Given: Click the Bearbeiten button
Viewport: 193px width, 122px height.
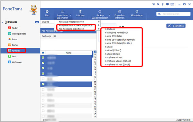Looking at the screenshot, I should click(176, 26).
